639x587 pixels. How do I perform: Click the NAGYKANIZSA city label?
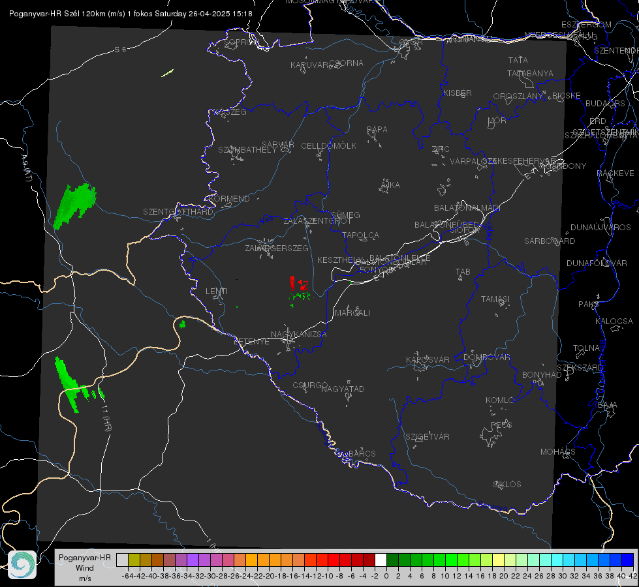pyautogui.click(x=299, y=335)
